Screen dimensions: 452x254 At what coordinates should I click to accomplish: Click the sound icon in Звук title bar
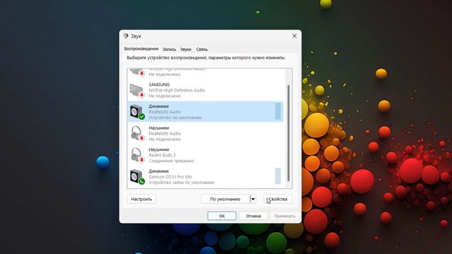coord(126,36)
